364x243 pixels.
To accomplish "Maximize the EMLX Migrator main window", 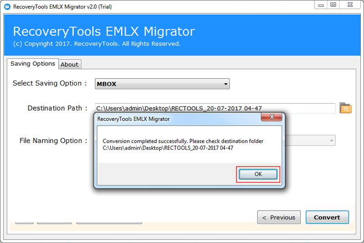I will point(333,5).
